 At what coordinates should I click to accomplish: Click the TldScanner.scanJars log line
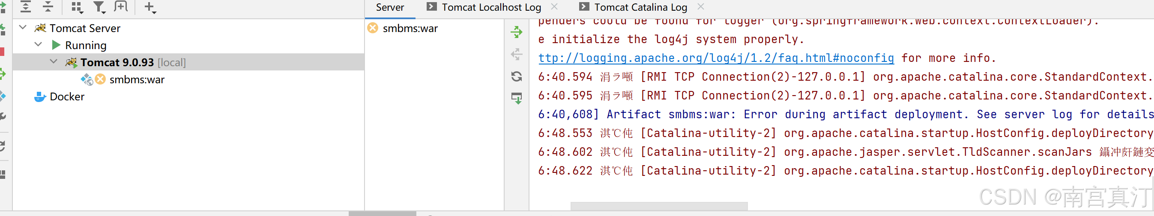(846, 152)
